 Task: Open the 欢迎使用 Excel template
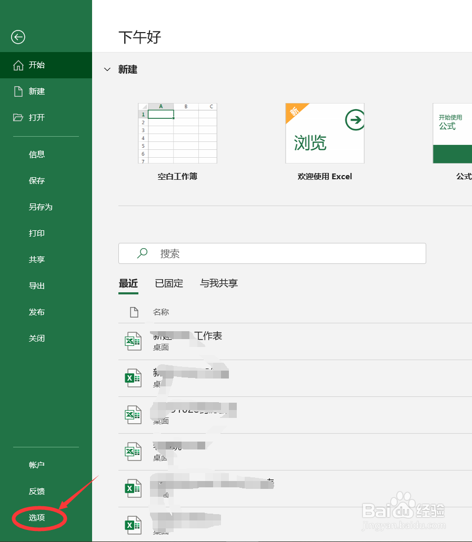point(324,133)
